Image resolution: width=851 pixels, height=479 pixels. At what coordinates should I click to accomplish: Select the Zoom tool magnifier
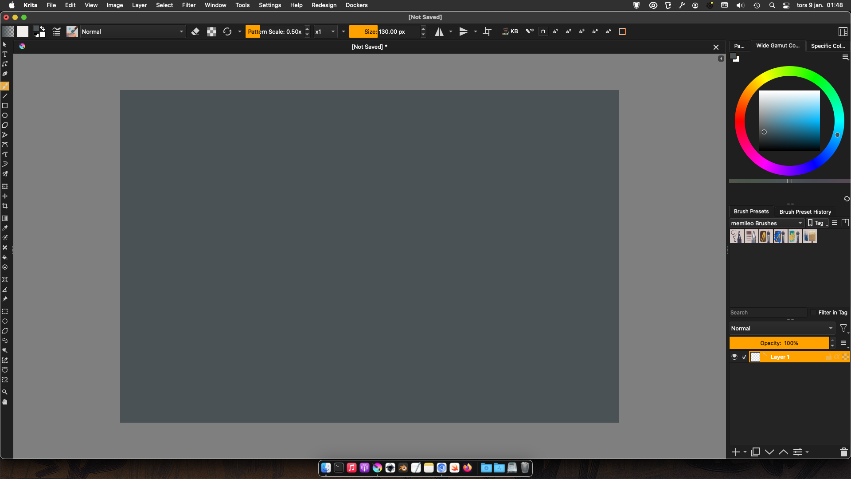[5, 393]
